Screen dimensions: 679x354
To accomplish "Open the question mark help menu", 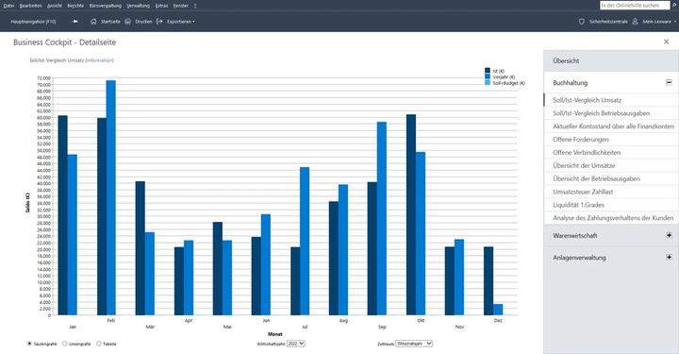I will click(195, 6).
